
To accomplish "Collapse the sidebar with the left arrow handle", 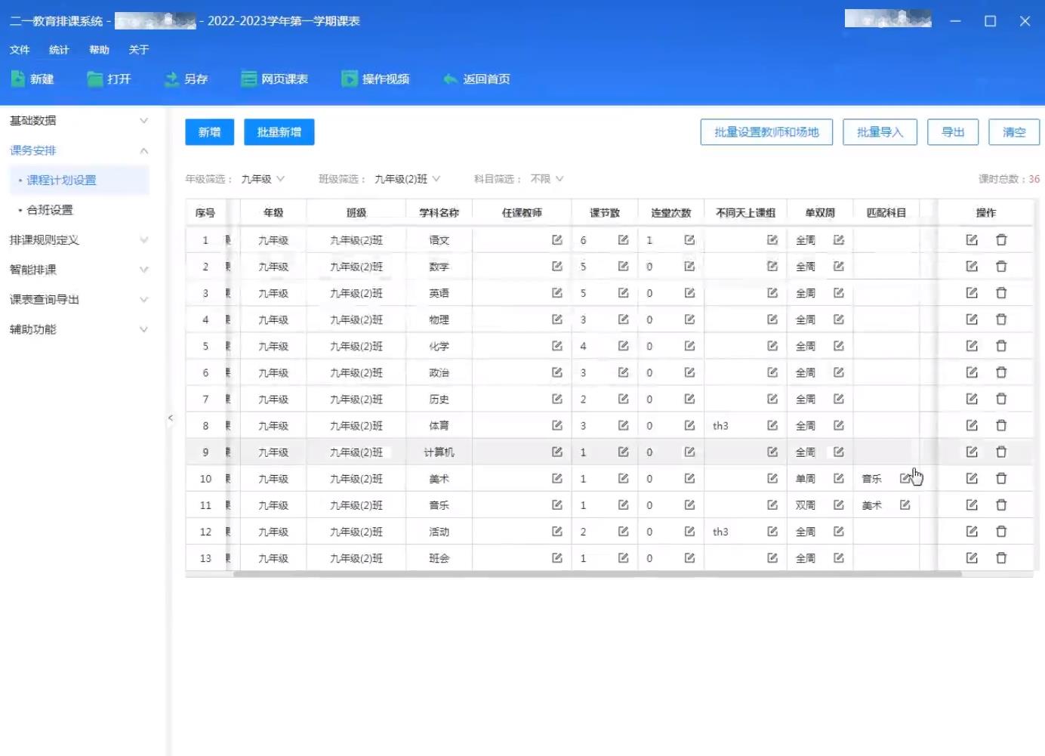I will [x=171, y=418].
